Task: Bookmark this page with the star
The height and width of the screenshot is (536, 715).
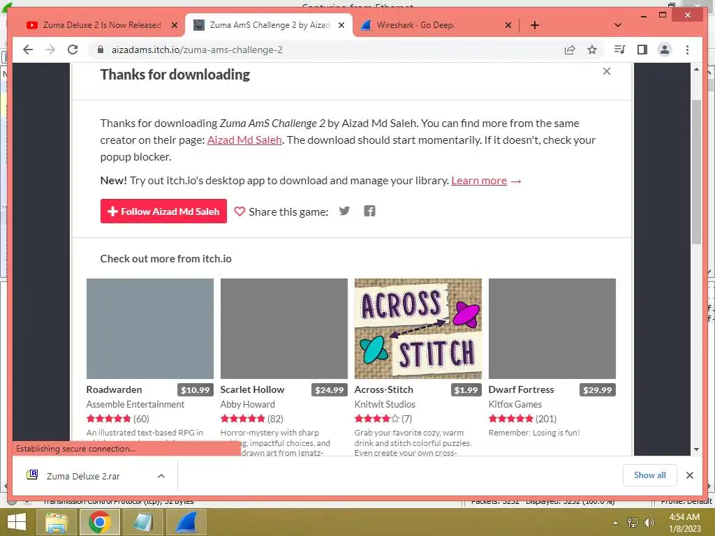Action: (592, 50)
